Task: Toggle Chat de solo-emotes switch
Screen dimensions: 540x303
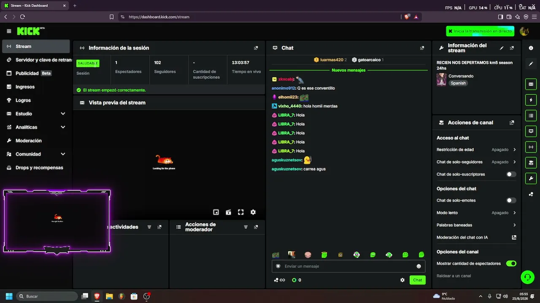Action: tap(511, 200)
